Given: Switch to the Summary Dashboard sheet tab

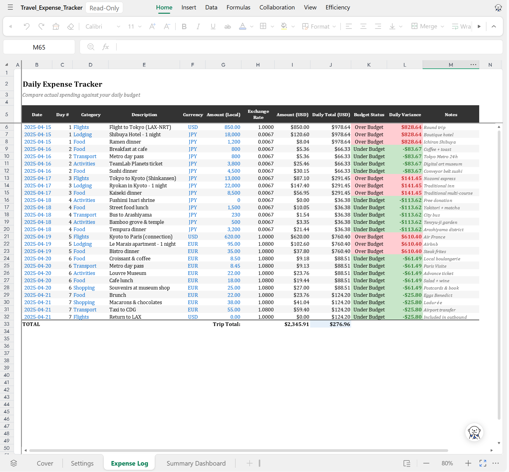Looking at the screenshot, I should pos(196,463).
